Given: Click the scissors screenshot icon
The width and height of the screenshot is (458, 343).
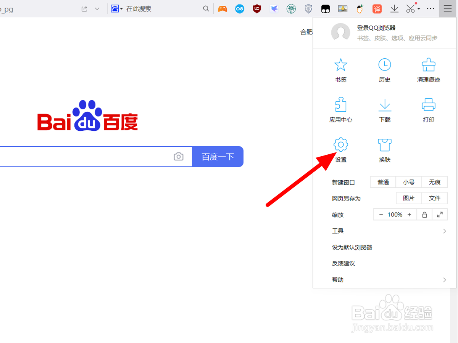Looking at the screenshot, I should click(410, 9).
